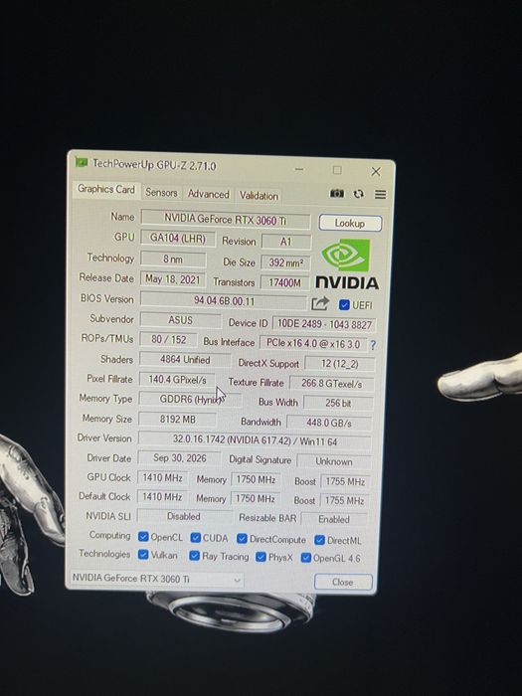Open the GPU selection dropdown at bottom

coord(157,579)
